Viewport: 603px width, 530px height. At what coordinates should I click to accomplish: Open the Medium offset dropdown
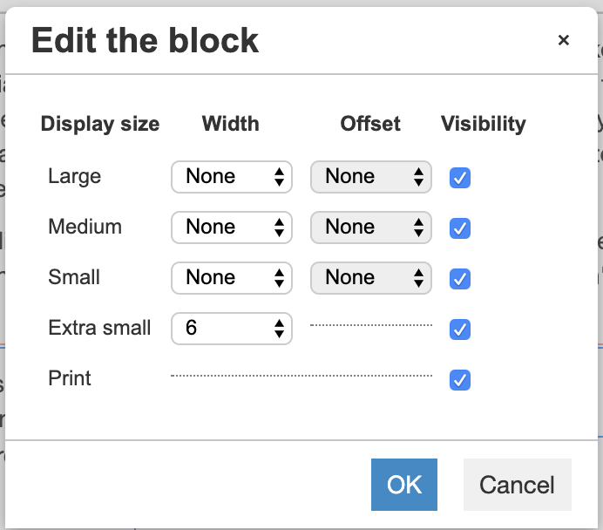tap(370, 228)
